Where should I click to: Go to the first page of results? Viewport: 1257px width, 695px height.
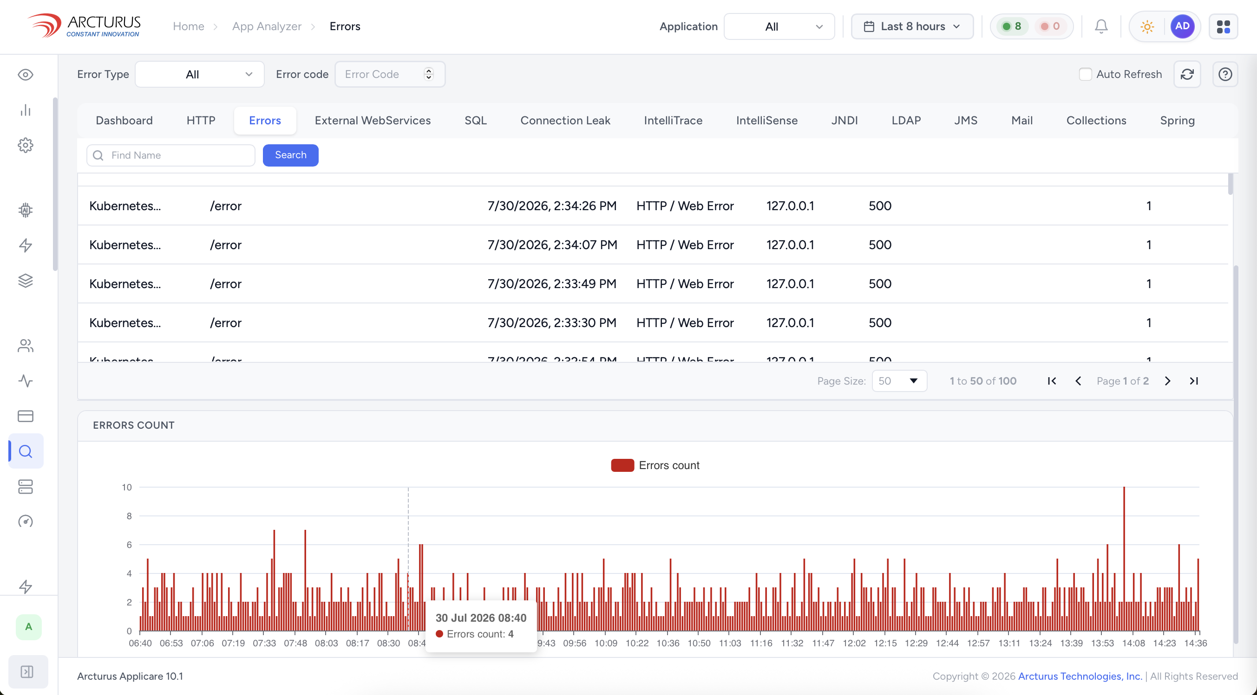point(1052,381)
